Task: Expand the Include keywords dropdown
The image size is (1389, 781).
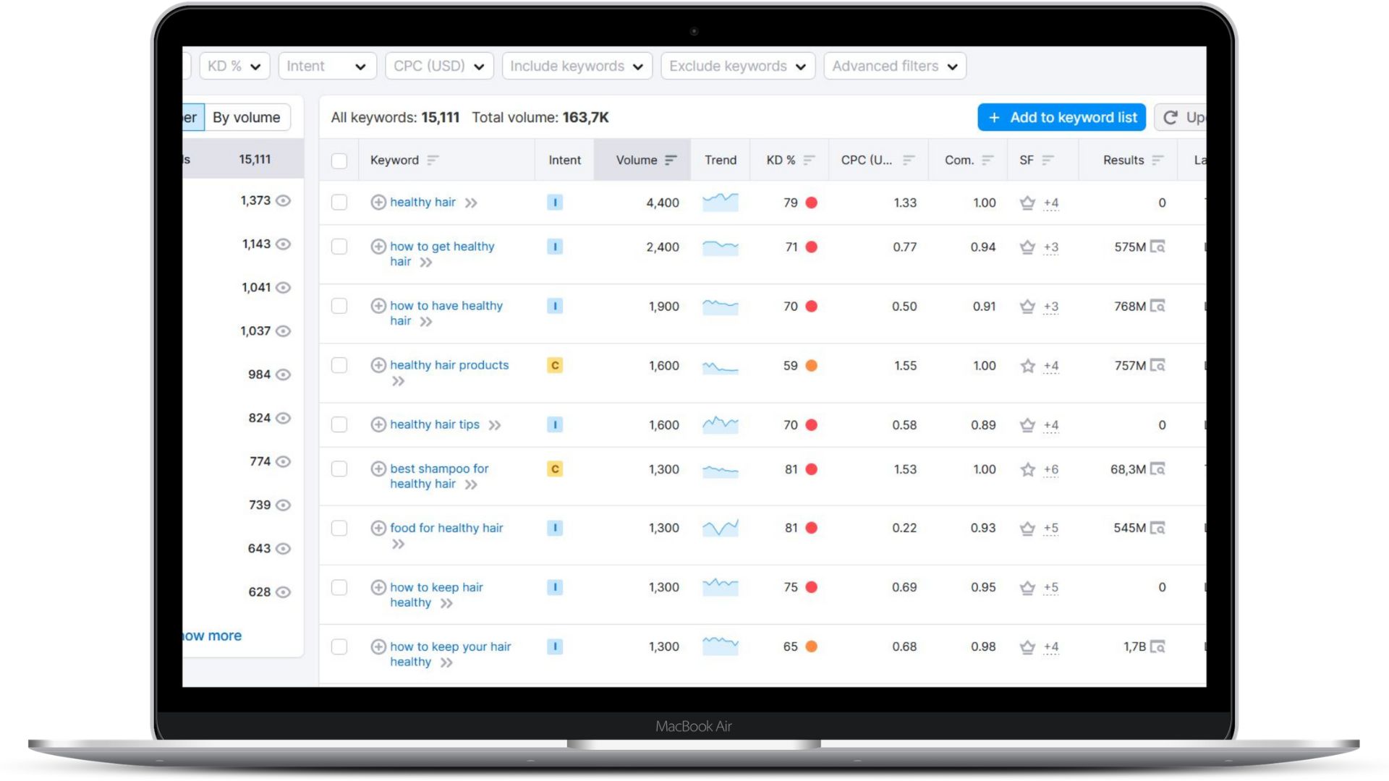Action: (577, 67)
